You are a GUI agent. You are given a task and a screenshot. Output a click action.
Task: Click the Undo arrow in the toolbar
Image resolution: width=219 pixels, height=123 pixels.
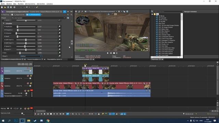point(27,7)
